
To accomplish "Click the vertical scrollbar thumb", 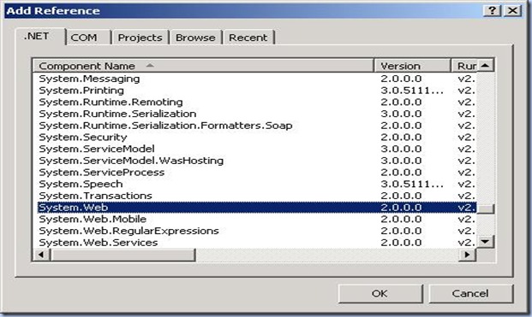I will [x=485, y=208].
